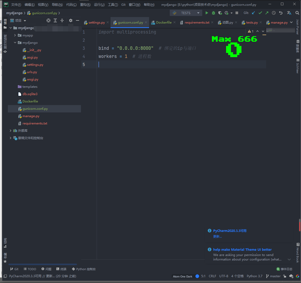Click the 更新... update link
Viewport: 301px width, 283px height.
pos(217,237)
